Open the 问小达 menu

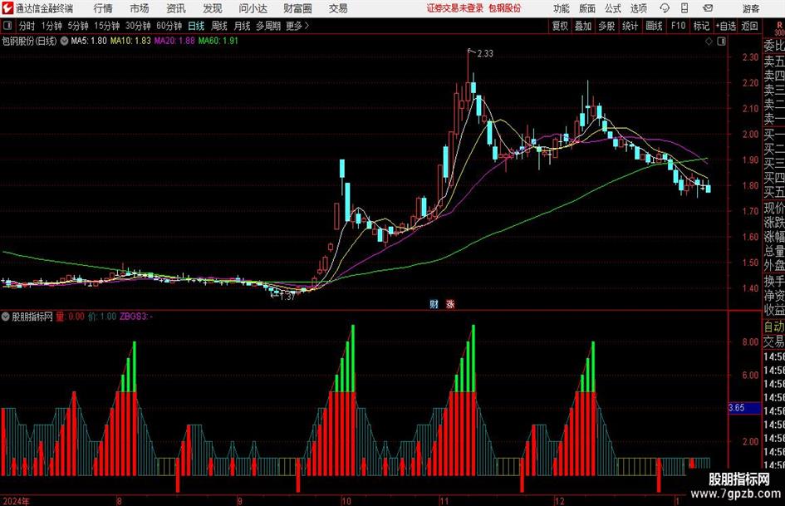(x=253, y=8)
